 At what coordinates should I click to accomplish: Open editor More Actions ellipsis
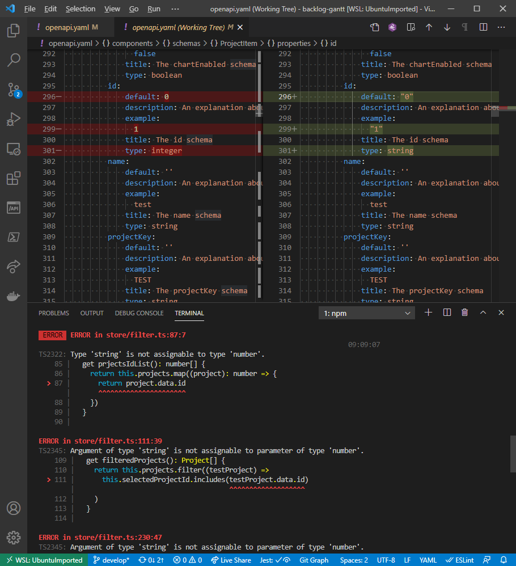click(501, 27)
